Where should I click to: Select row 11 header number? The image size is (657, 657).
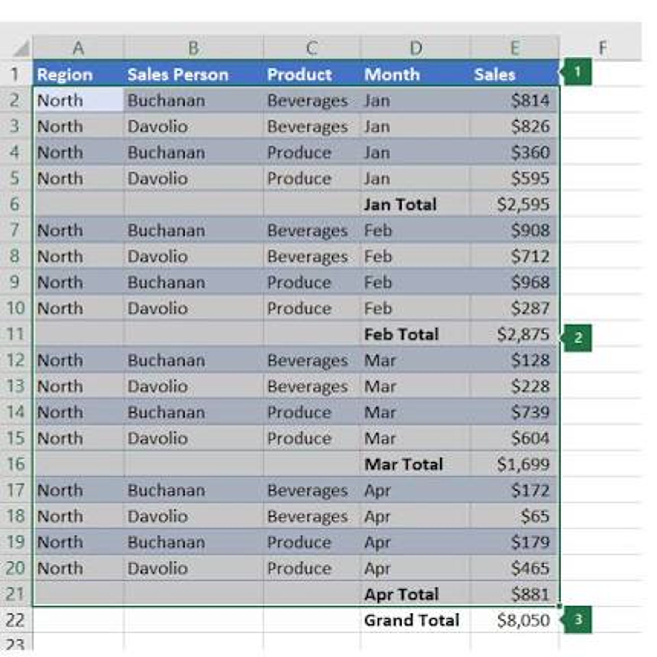point(16,334)
